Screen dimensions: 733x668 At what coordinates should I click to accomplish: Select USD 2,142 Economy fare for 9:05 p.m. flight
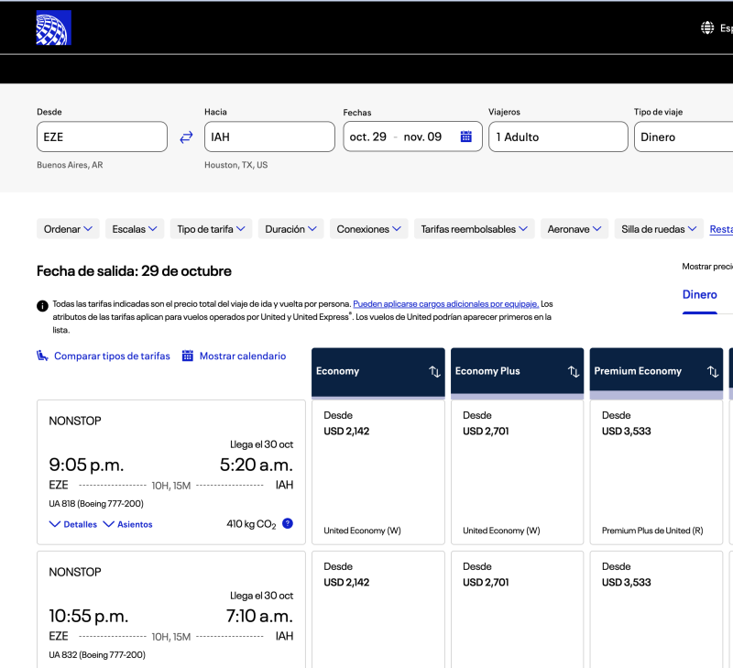click(x=378, y=472)
